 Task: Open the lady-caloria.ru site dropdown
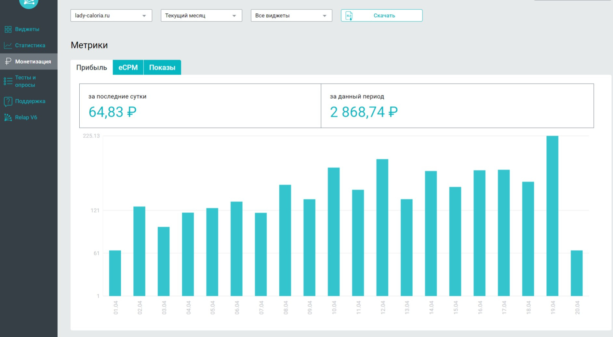tap(111, 16)
